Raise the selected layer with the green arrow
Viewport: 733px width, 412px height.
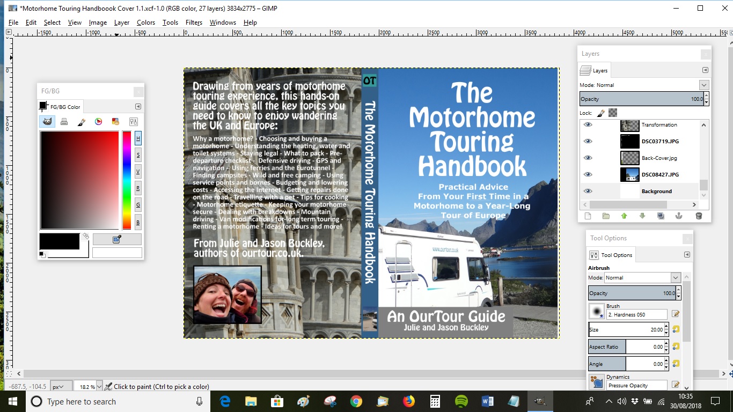coord(624,216)
